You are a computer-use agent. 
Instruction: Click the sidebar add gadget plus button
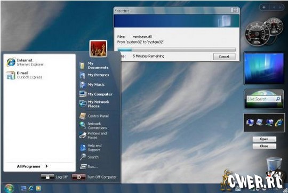tap(264, 7)
